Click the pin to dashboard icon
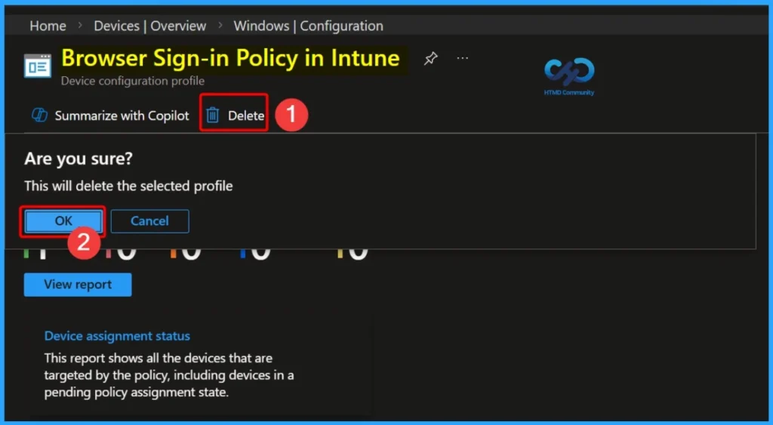The height and width of the screenshot is (425, 773). (430, 59)
